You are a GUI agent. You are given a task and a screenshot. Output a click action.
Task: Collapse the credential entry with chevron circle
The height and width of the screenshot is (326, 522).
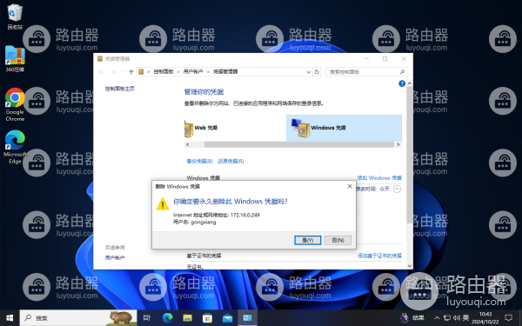pyautogui.click(x=397, y=189)
